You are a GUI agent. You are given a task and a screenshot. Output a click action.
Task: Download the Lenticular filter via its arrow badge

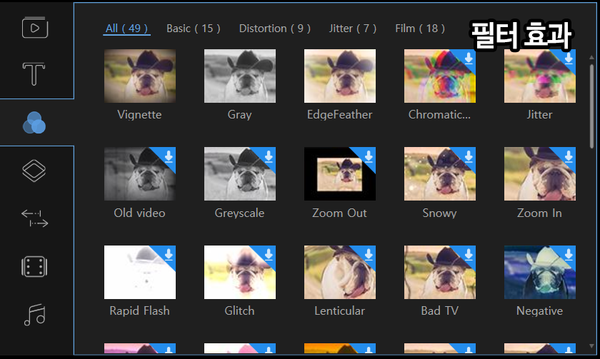[369, 254]
